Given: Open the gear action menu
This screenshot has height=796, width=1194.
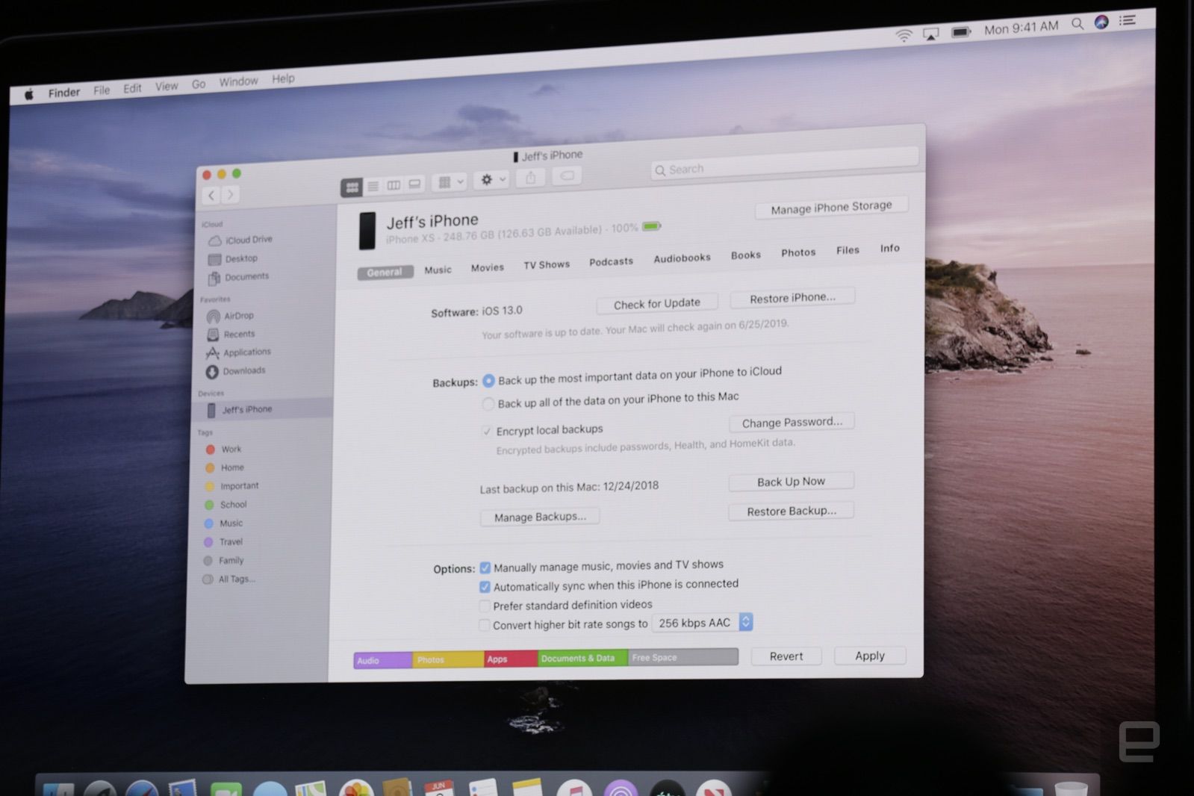Looking at the screenshot, I should point(493,179).
